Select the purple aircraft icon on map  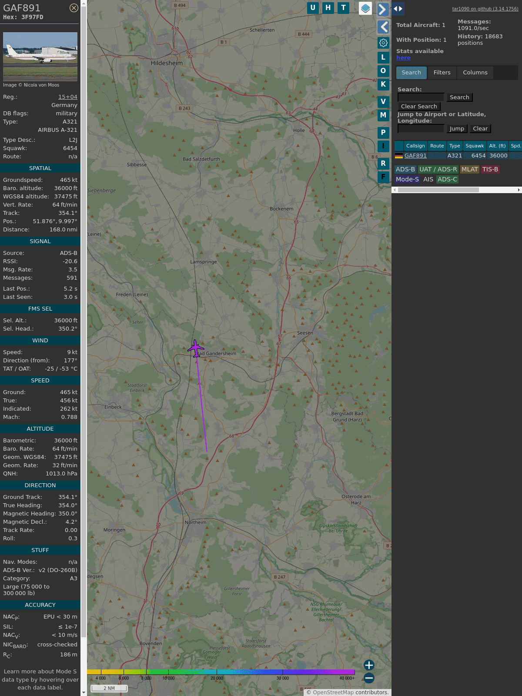(x=196, y=348)
